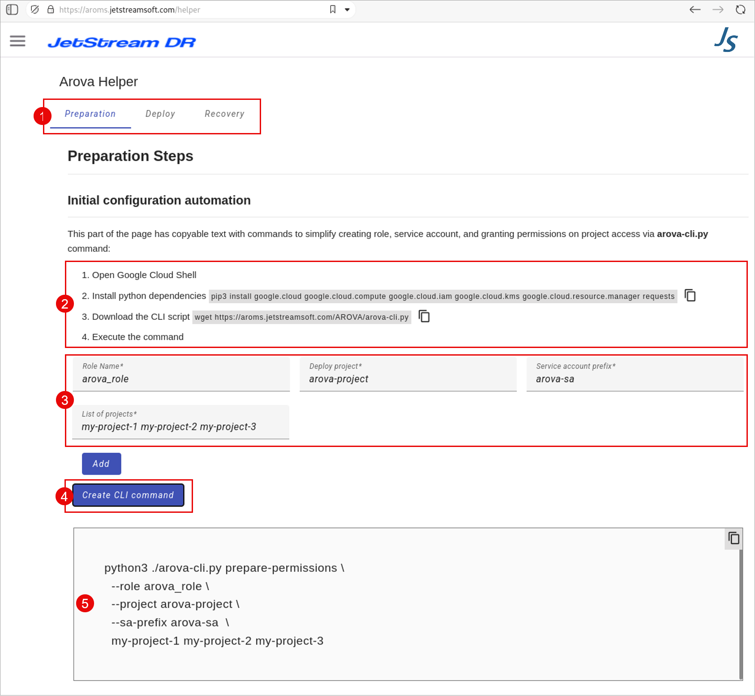755x696 pixels.
Task: Click 'Execute the command' step text
Action: coord(138,337)
